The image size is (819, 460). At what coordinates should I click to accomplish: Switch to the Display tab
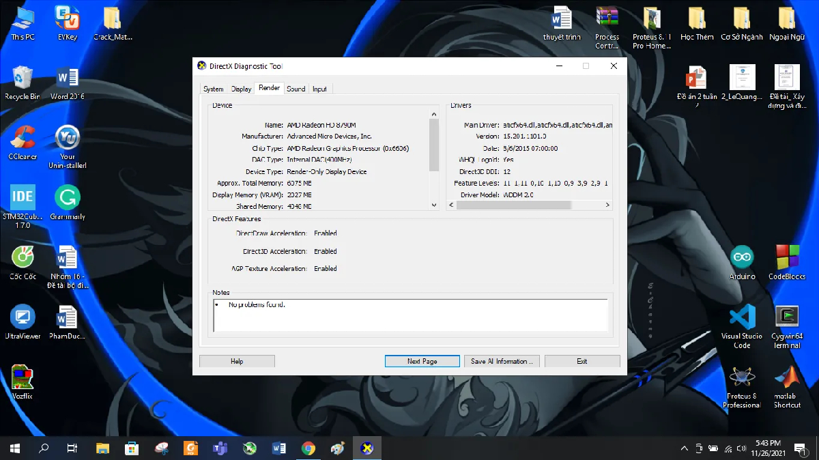(x=241, y=89)
